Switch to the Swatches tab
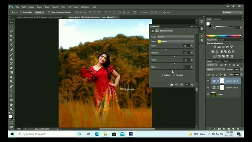This screenshot has height=142, width=252. pyautogui.click(x=217, y=19)
